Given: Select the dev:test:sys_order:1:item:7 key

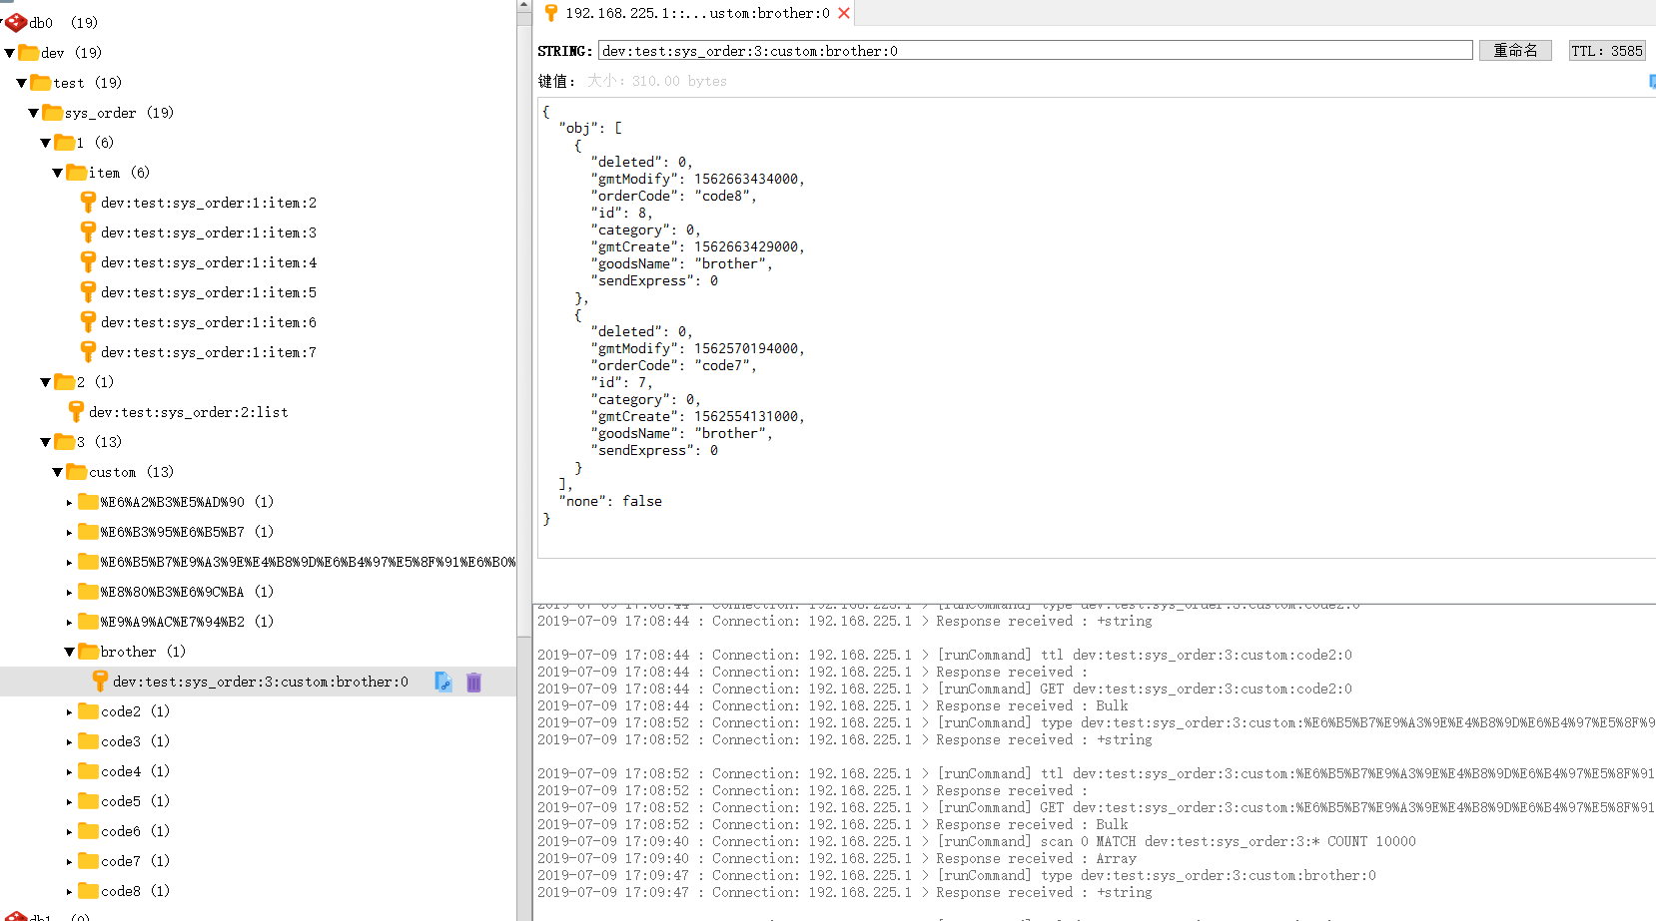Looking at the screenshot, I should click(x=209, y=352).
